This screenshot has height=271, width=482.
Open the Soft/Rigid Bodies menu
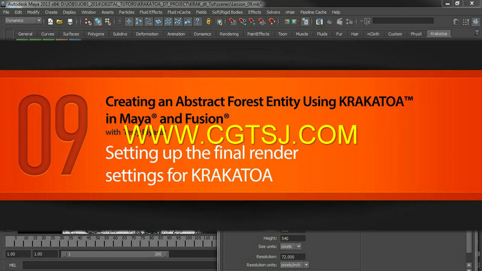[x=227, y=12]
